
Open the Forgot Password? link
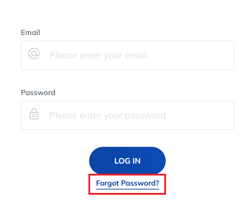127,184
